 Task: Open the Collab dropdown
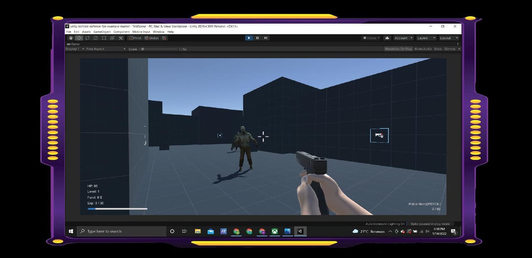(x=371, y=38)
